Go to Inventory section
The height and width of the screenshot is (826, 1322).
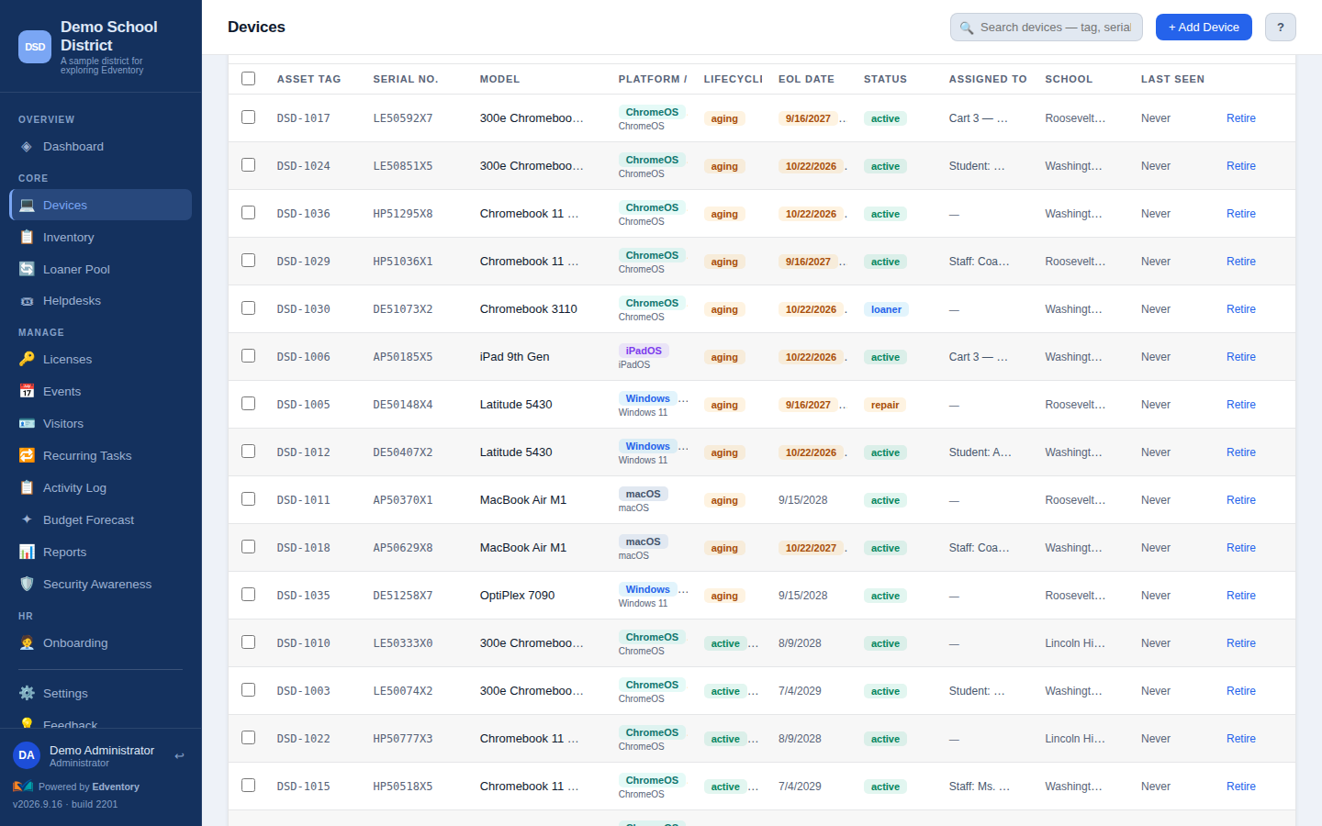click(100, 238)
